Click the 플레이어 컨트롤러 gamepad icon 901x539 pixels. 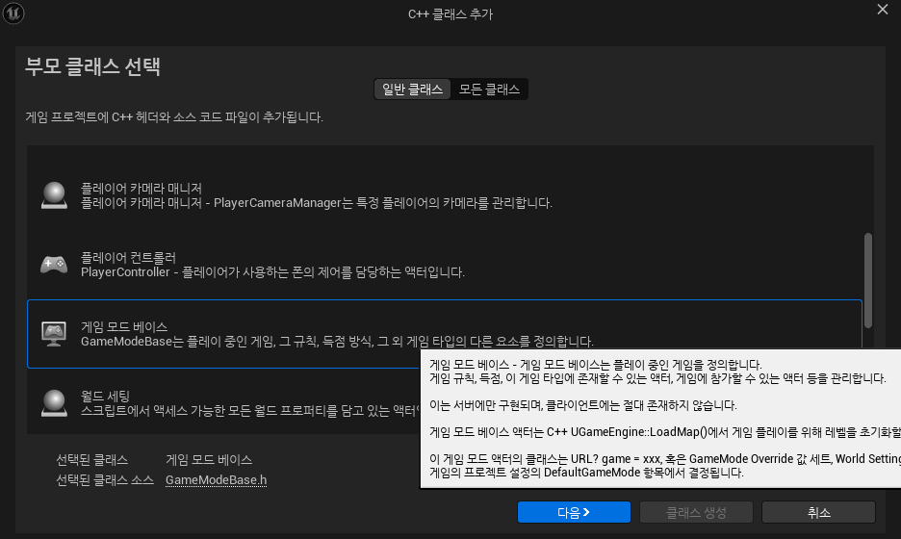pos(54,265)
